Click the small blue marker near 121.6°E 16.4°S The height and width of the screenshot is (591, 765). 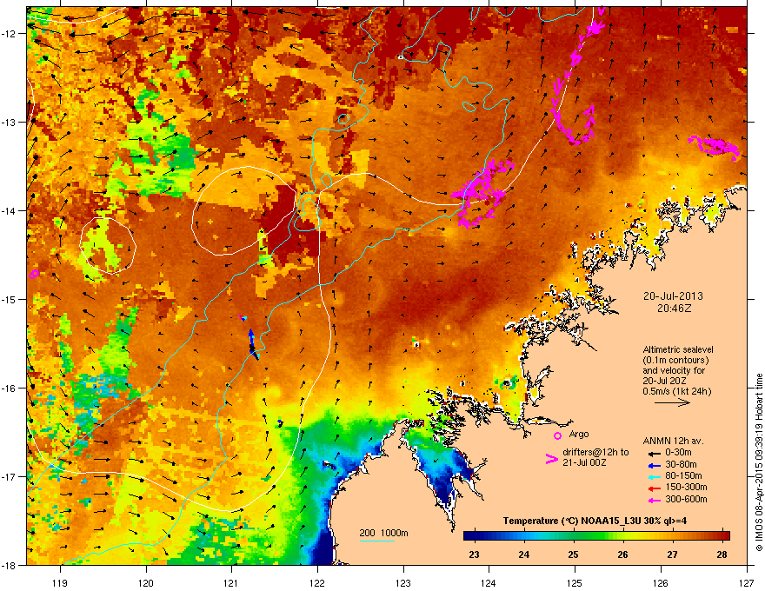280,422
